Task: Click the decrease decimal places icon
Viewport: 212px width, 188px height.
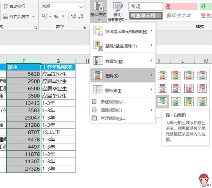Action: 81,16
